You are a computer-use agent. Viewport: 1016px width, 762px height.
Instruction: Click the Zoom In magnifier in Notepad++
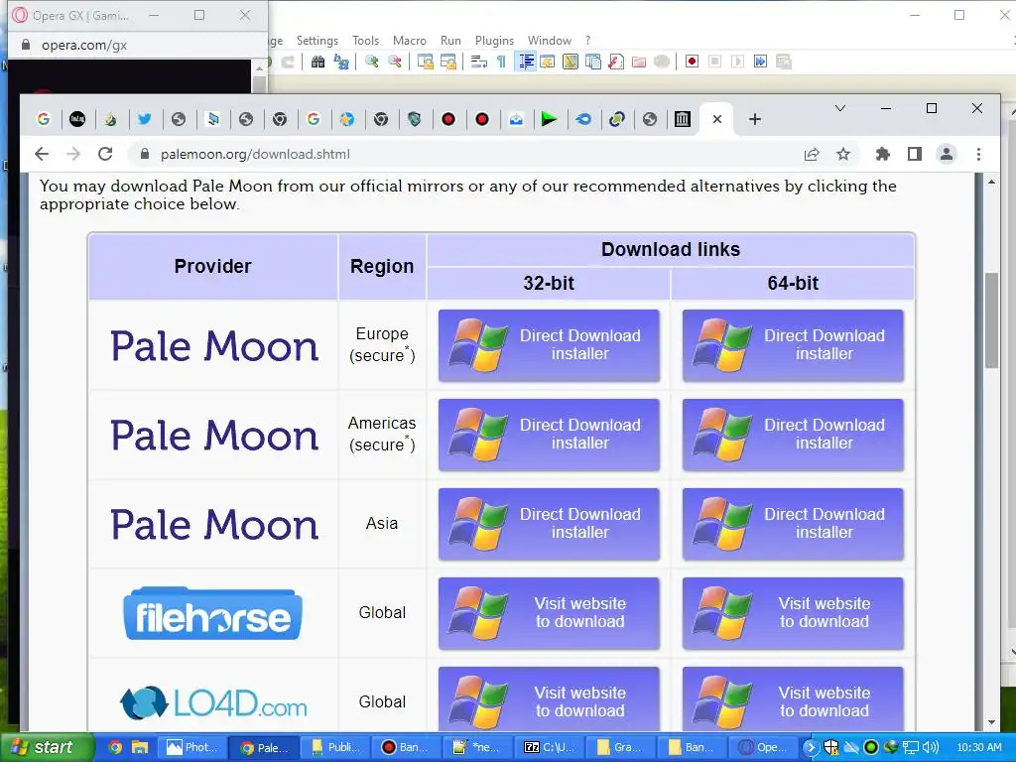coord(372,62)
